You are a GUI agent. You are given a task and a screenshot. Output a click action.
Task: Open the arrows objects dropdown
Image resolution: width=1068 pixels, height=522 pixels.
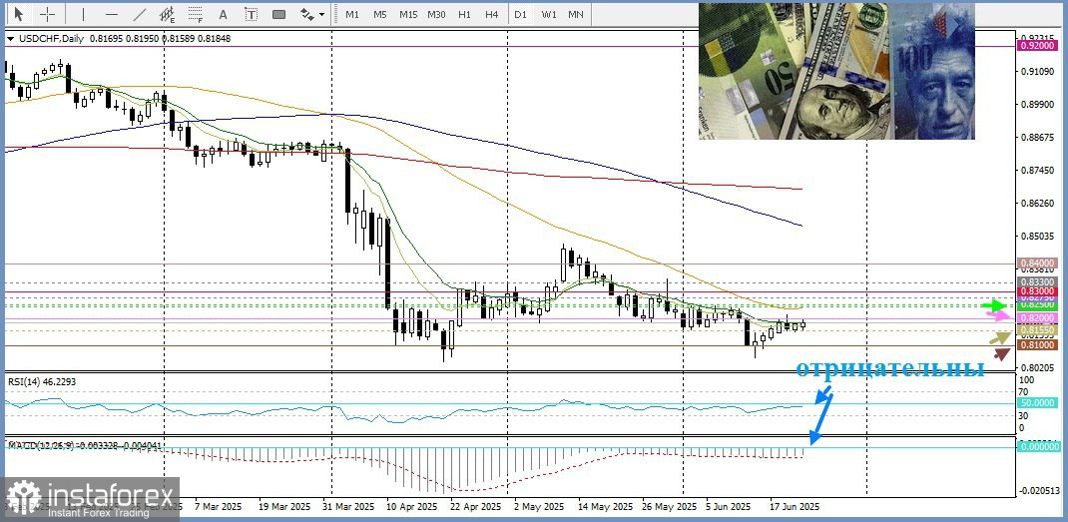coord(312,14)
